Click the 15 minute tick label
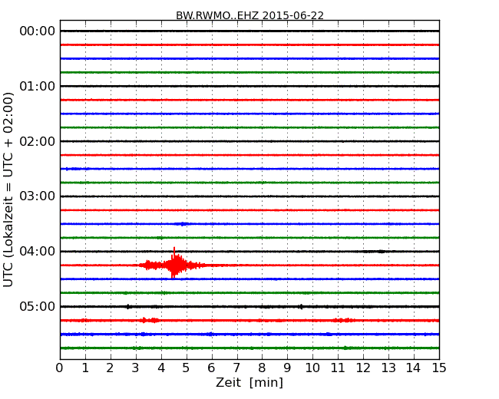The image size is (499, 399). pyautogui.click(x=439, y=368)
